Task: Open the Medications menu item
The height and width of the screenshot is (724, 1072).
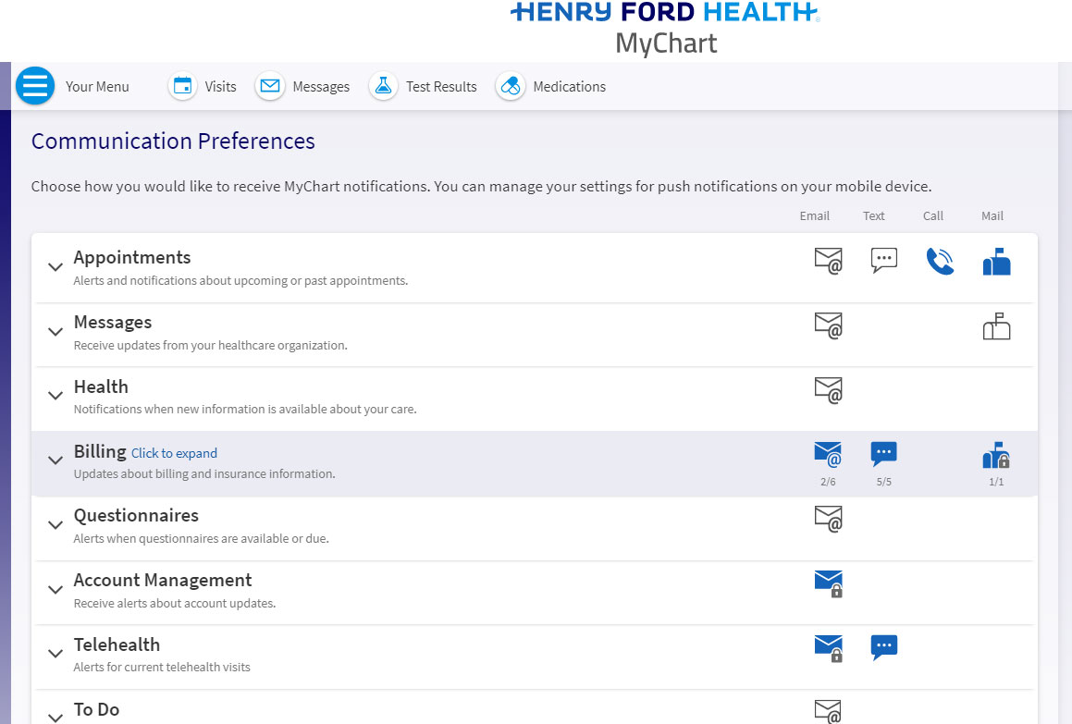Action: [x=569, y=87]
